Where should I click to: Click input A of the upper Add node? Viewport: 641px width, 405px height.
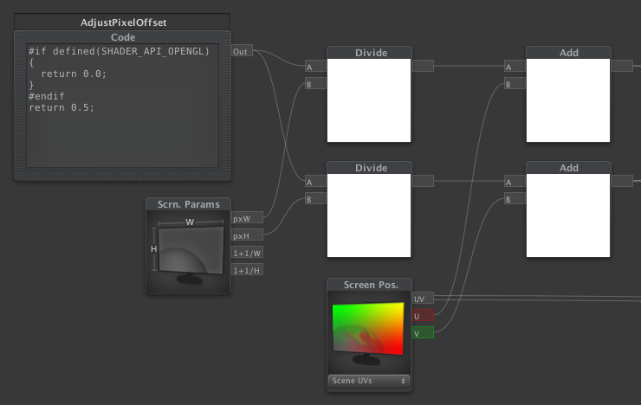(x=514, y=67)
